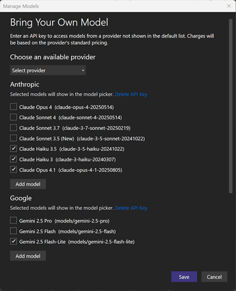Click Add model in the Anthropic section
Image resolution: width=236 pixels, height=291 pixels.
[x=28, y=184]
